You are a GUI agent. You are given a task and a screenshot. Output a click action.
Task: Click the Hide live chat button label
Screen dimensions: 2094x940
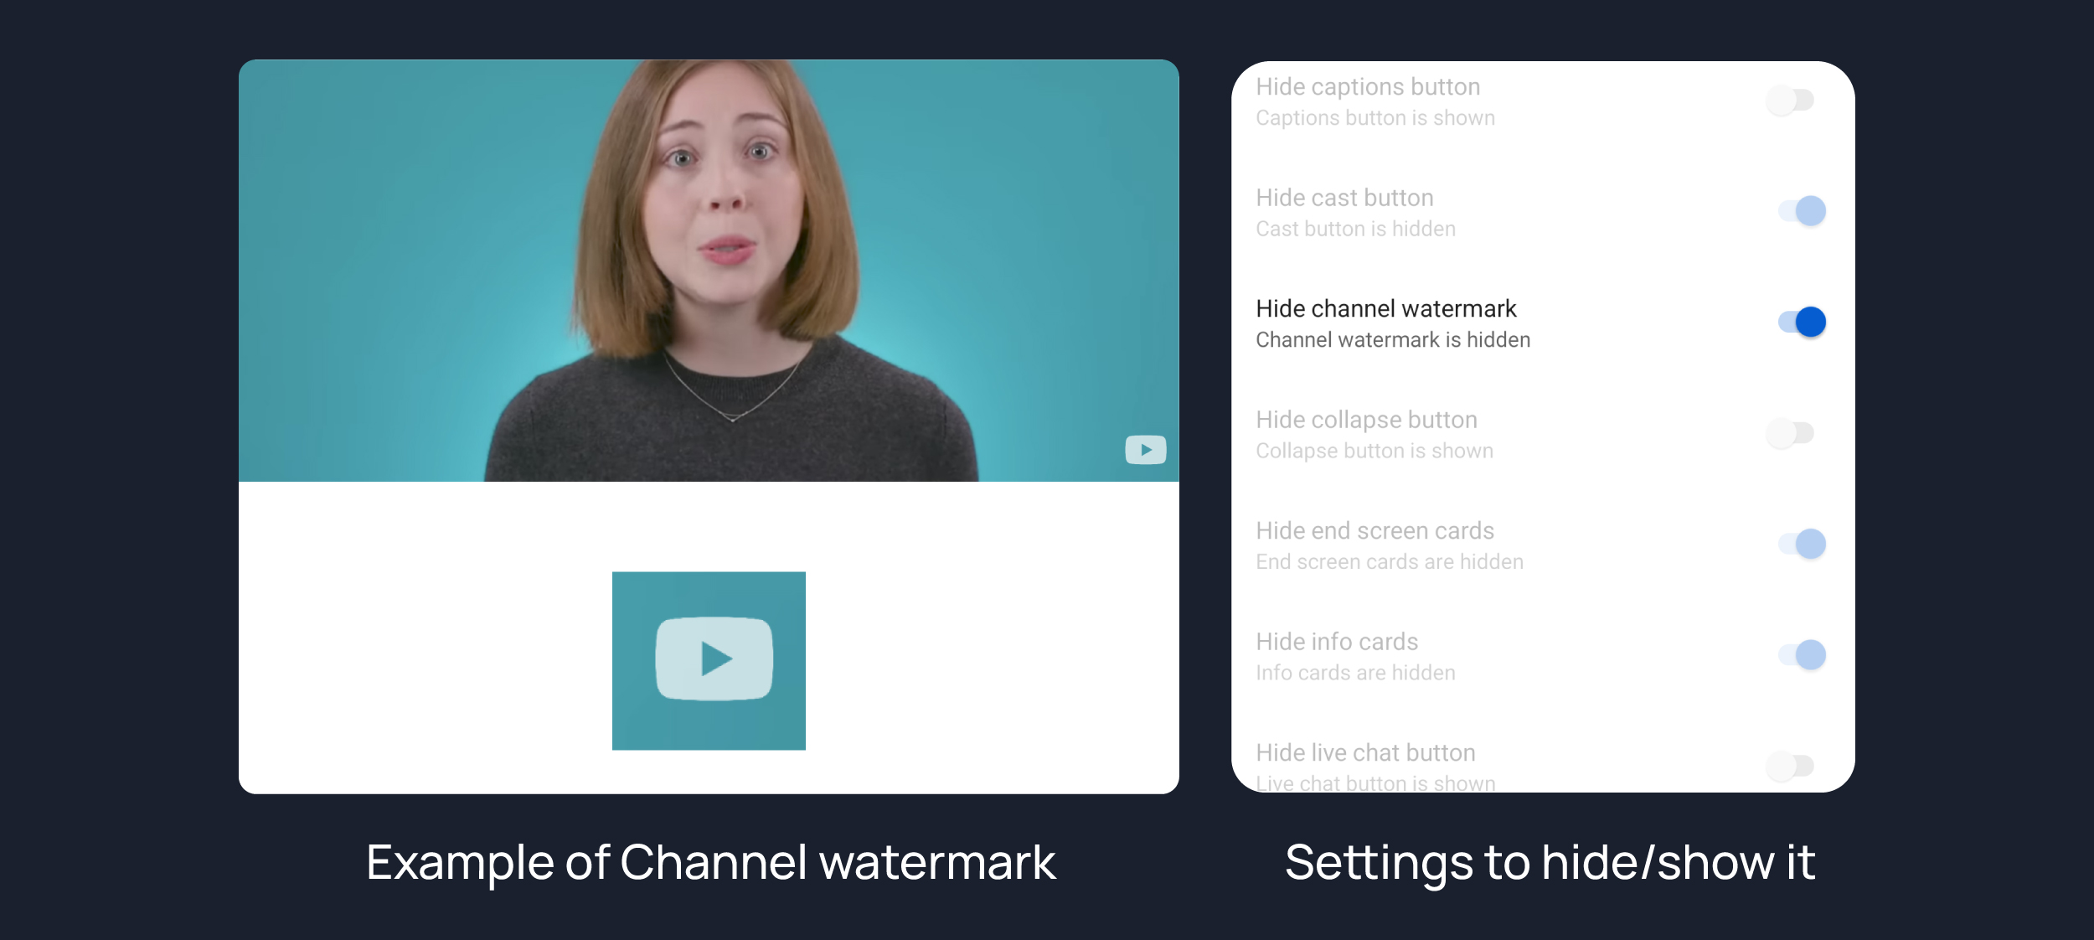(1365, 752)
